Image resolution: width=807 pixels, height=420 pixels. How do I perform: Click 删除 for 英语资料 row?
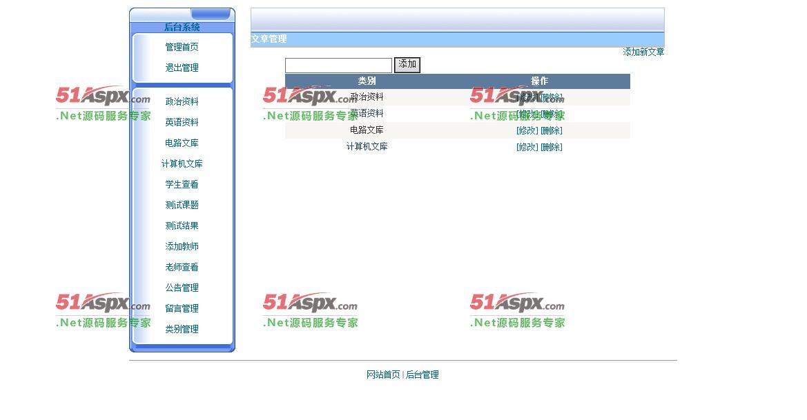551,114
